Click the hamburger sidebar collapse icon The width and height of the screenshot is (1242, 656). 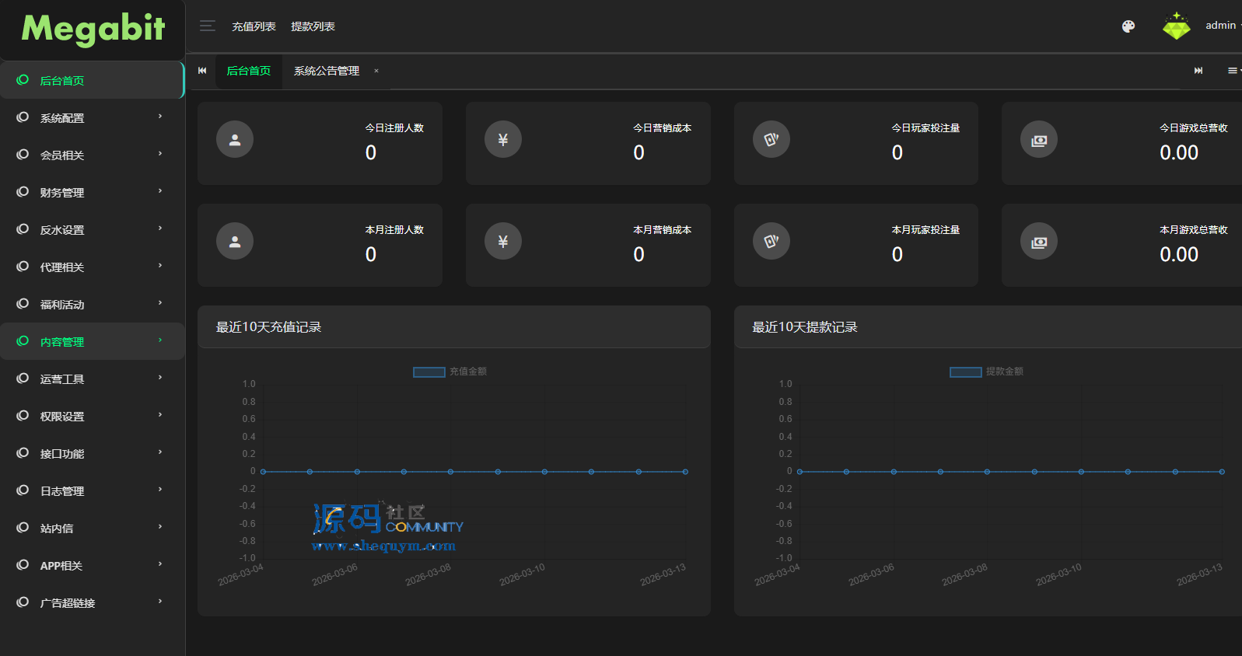point(207,26)
